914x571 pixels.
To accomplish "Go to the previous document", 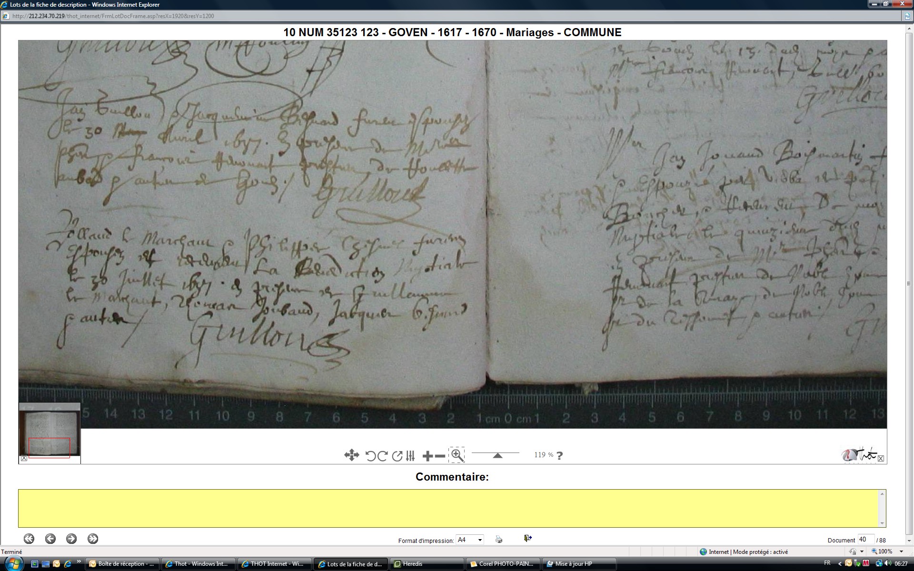I will click(50, 539).
